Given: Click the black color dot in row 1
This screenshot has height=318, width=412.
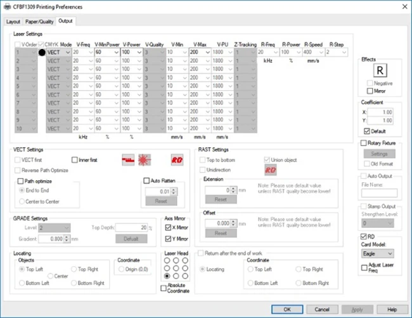Looking at the screenshot, I should tap(42, 53).
